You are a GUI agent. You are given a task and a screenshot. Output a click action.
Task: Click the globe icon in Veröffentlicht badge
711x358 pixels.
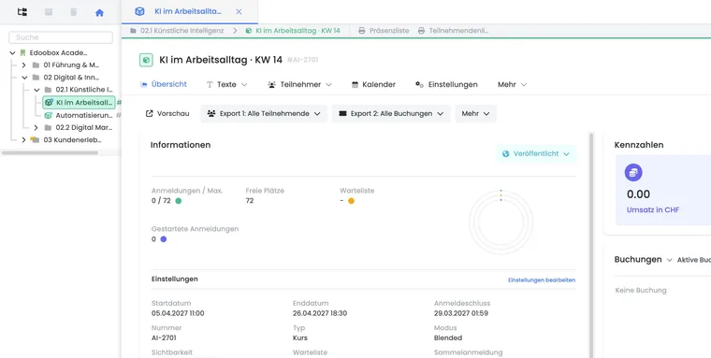click(505, 154)
